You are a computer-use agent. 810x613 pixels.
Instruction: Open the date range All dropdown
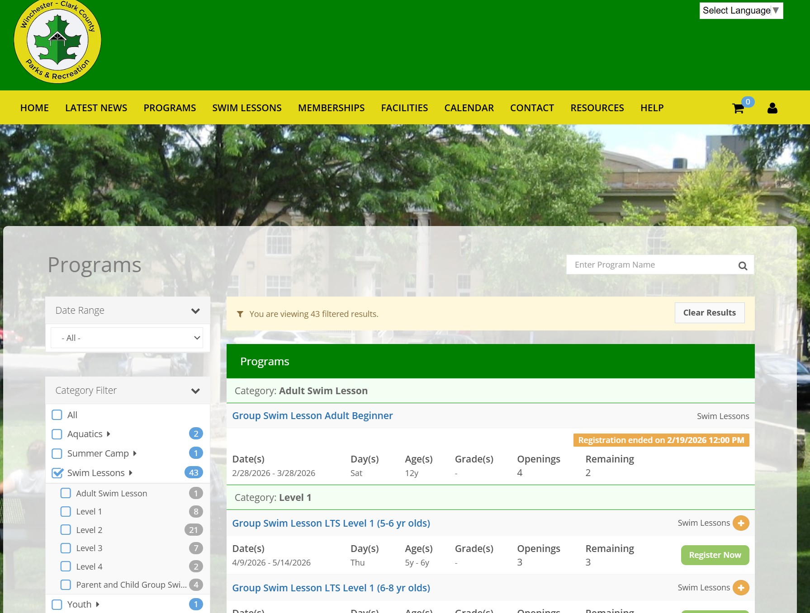[x=127, y=338]
